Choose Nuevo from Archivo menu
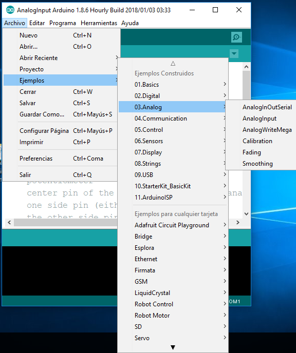The image size is (296, 353). click(x=61, y=35)
